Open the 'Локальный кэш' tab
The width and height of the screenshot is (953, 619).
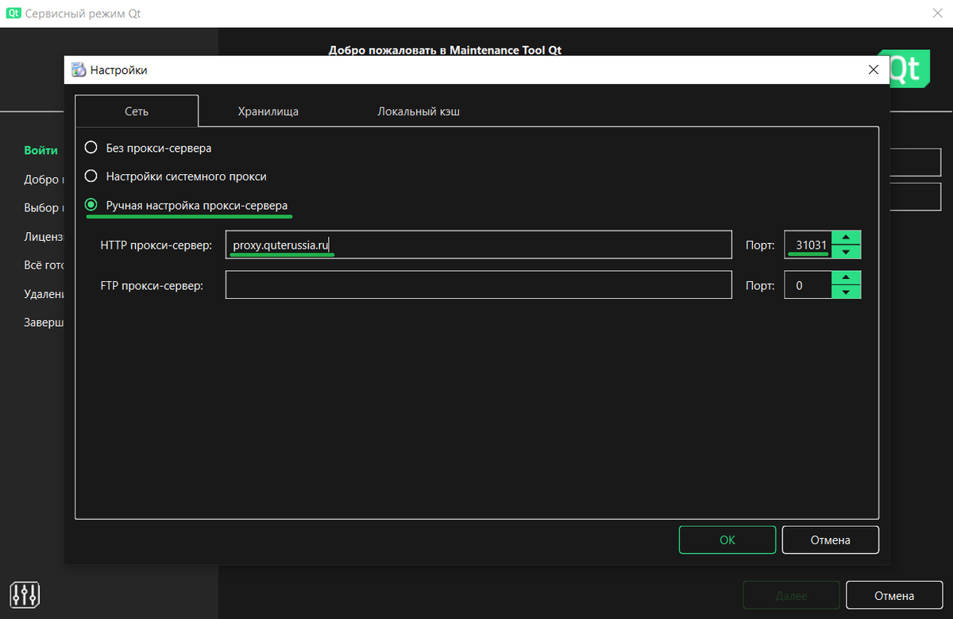pos(419,111)
